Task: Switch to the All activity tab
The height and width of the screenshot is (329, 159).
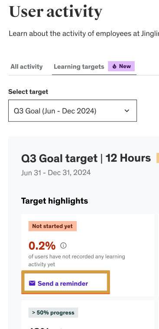Action: [x=26, y=67]
